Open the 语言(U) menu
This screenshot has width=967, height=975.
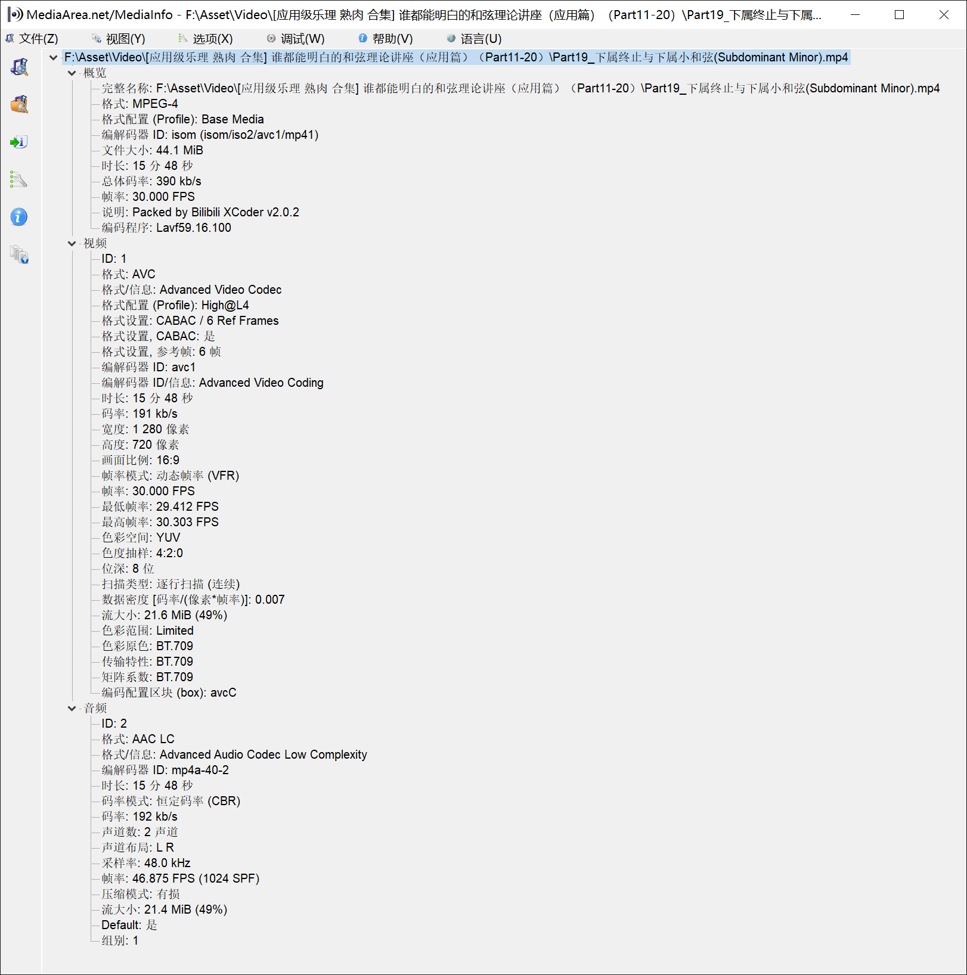pyautogui.click(x=474, y=39)
